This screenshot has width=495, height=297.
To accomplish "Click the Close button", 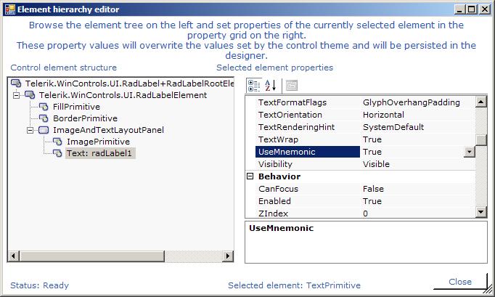I will [460, 282].
